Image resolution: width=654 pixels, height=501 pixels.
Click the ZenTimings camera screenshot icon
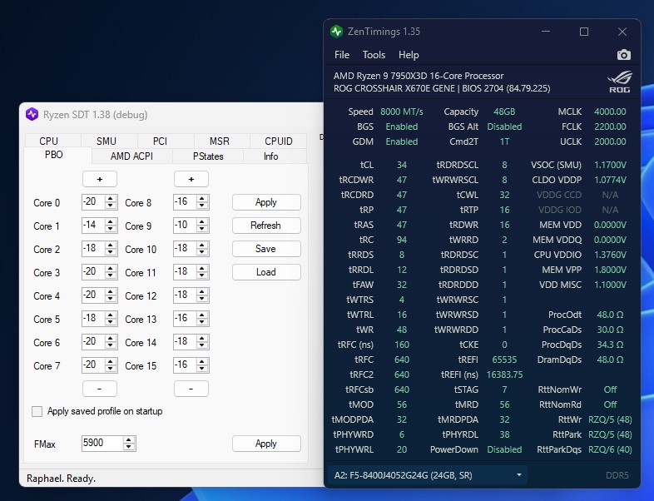[623, 55]
